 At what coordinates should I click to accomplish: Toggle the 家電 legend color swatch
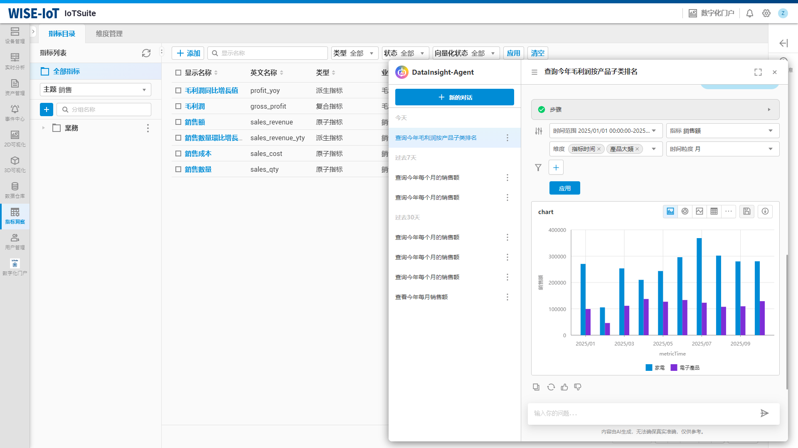[649, 368]
